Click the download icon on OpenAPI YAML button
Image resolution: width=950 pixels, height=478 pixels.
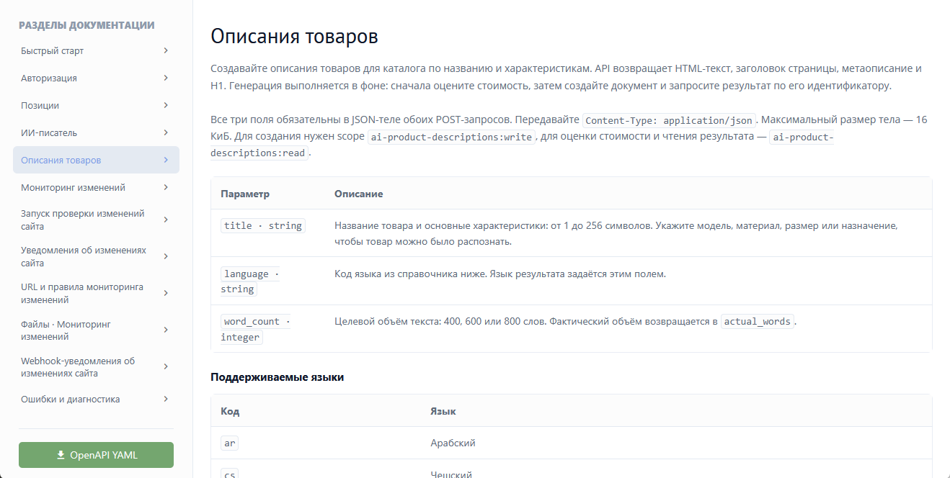(61, 455)
